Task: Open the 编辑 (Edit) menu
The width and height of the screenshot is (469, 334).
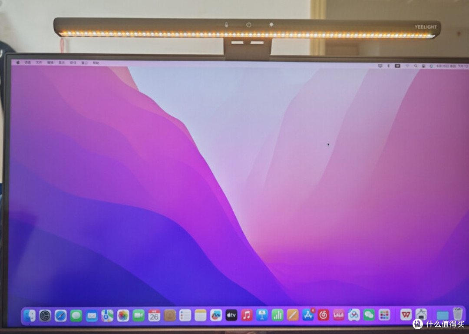Action: pos(50,63)
